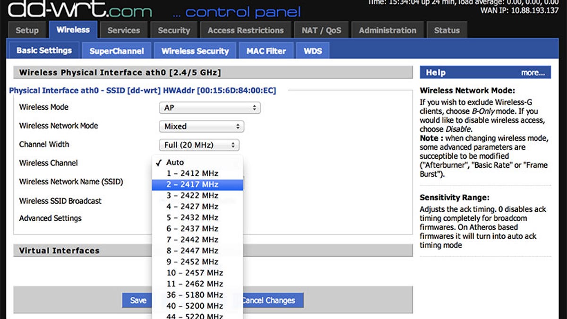Click the Wireless SSID Broadcast label
Screen dimensions: 567x319
pyautogui.click(x=60, y=201)
